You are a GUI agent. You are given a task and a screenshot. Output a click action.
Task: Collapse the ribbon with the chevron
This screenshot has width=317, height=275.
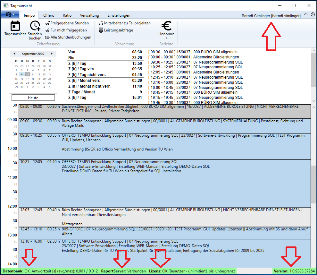pos(305,14)
